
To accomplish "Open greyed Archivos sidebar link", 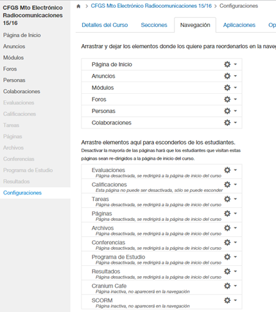I will click(x=13, y=148).
